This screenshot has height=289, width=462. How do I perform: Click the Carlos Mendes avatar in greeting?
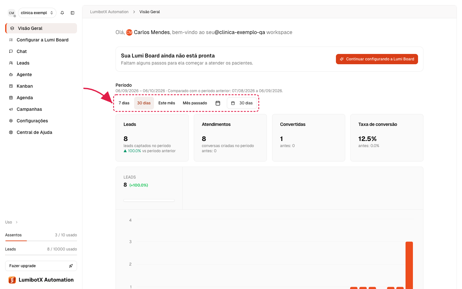[129, 32]
